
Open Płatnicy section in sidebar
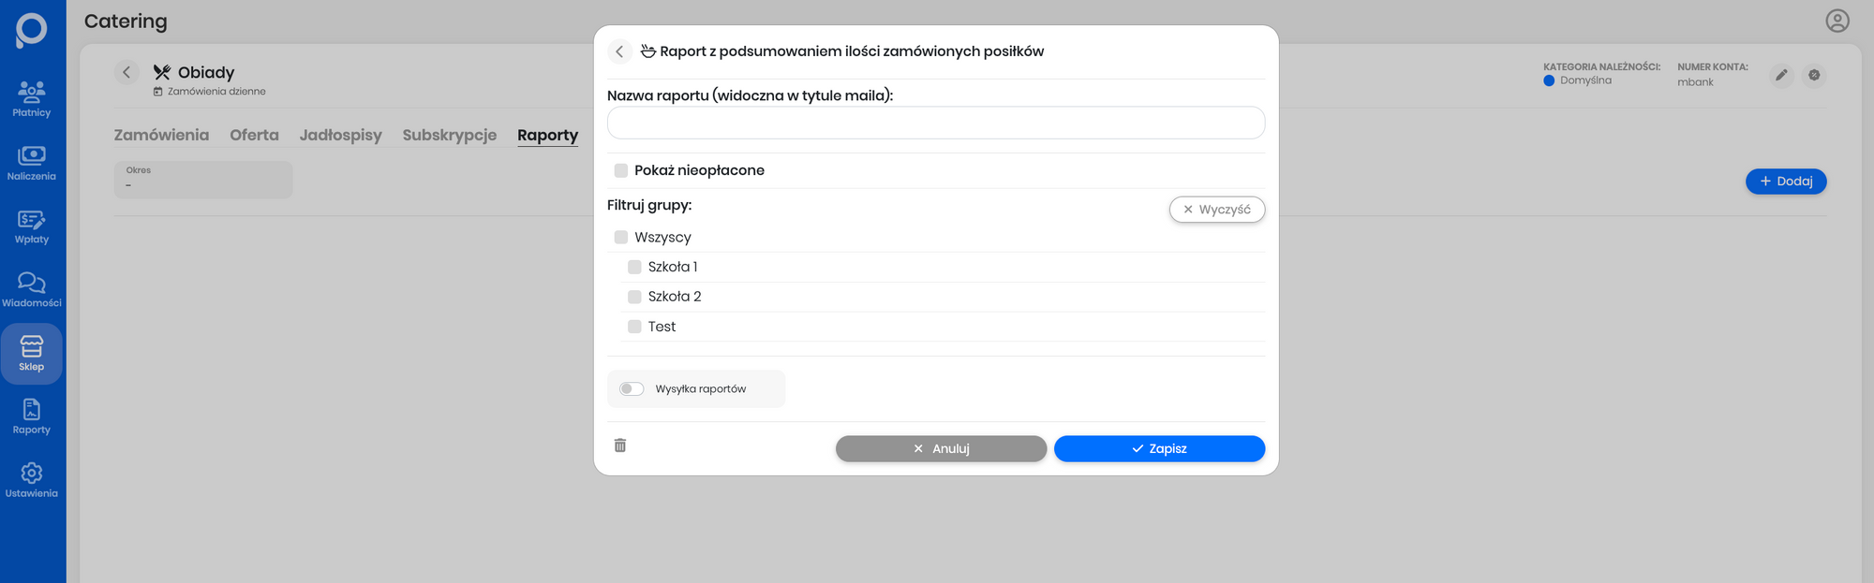click(x=32, y=98)
